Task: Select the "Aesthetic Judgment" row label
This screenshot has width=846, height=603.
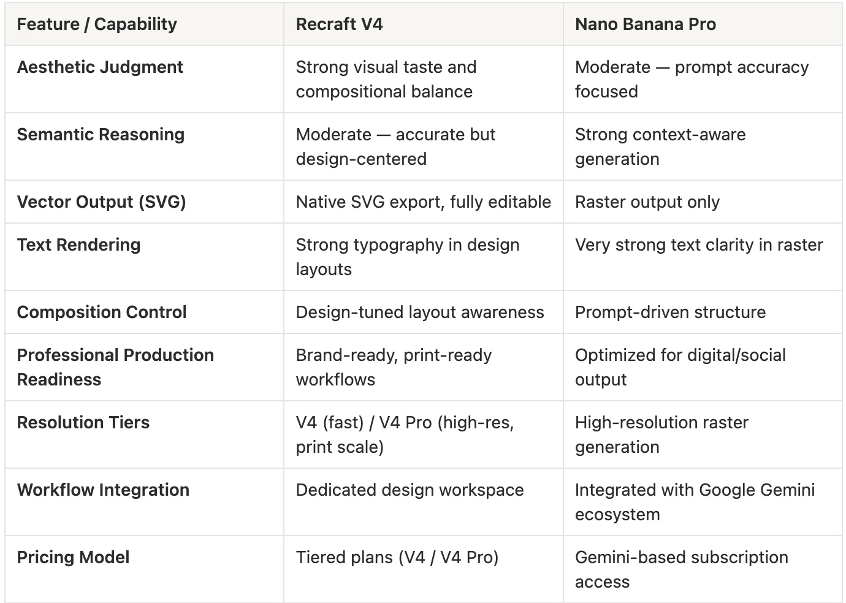Action: pyautogui.click(x=100, y=67)
